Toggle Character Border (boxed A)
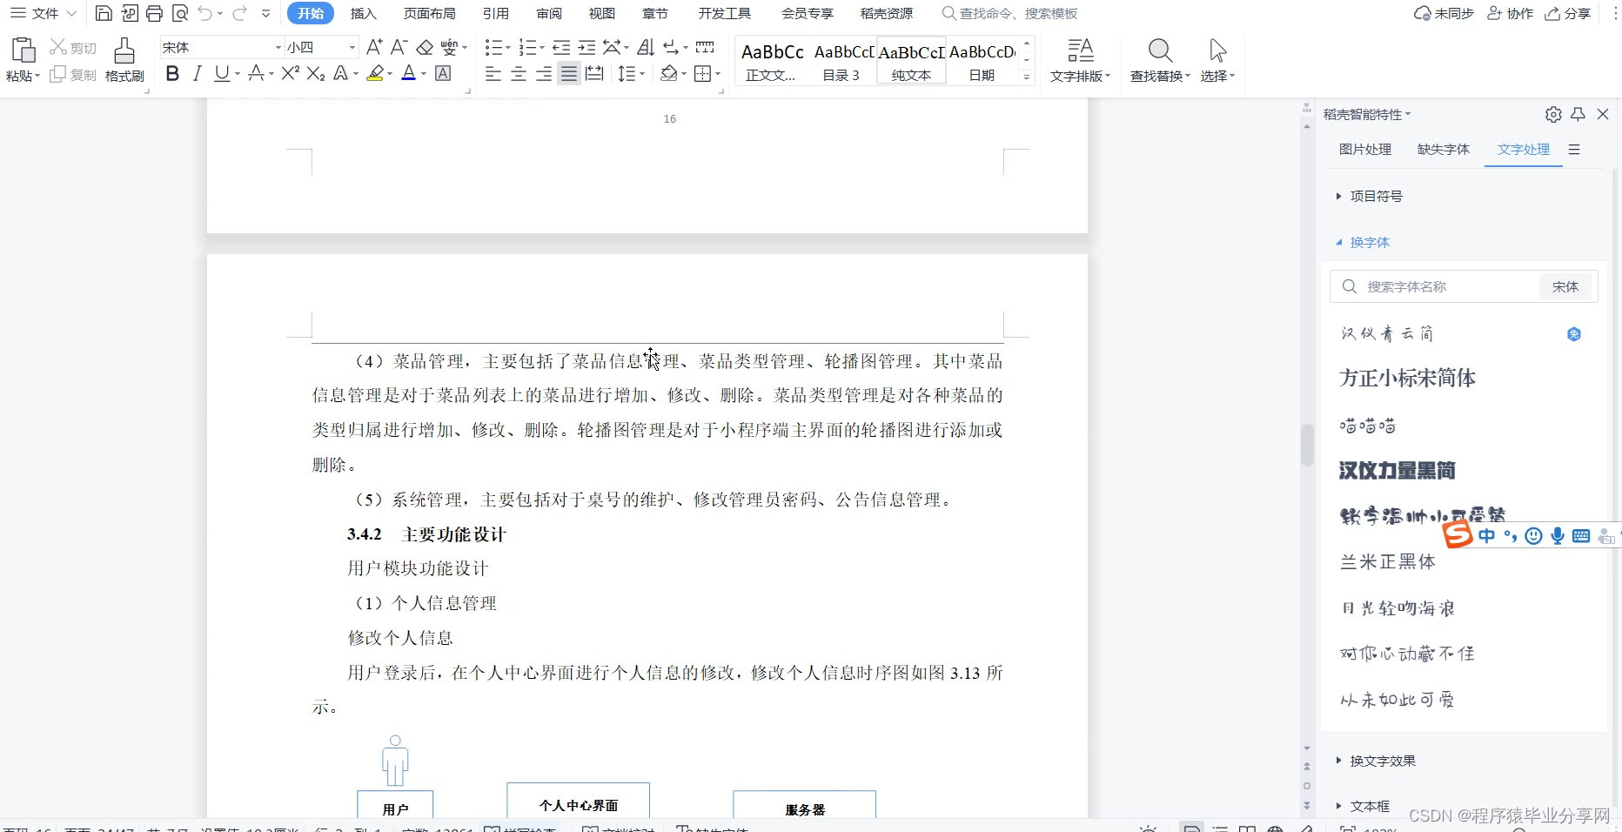 point(443,74)
